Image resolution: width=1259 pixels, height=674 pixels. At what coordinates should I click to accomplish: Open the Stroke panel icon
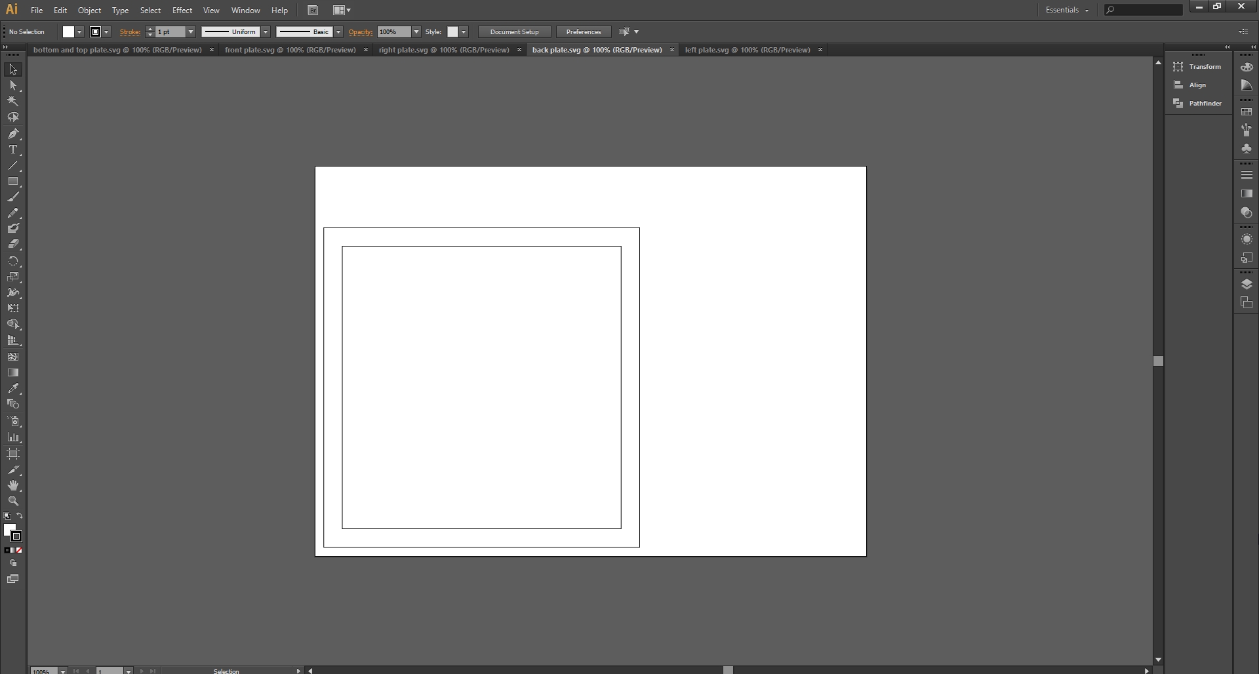pos(1247,175)
